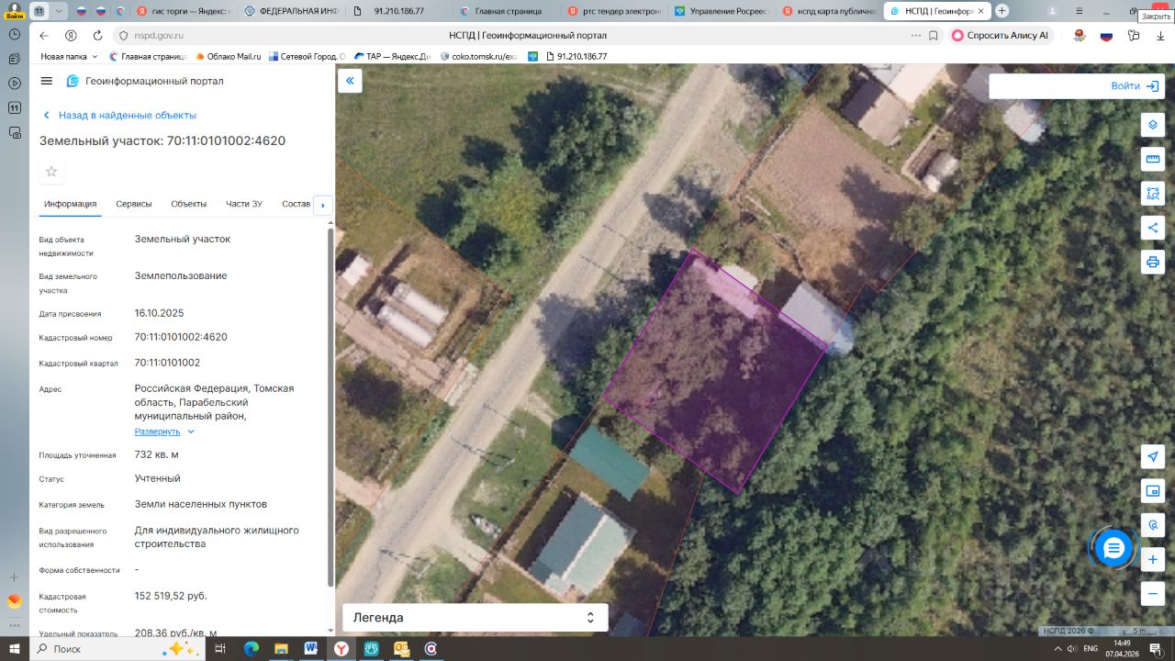Viewport: 1175px width, 661px height.
Task: Open the support chat bubble
Action: [1113, 548]
